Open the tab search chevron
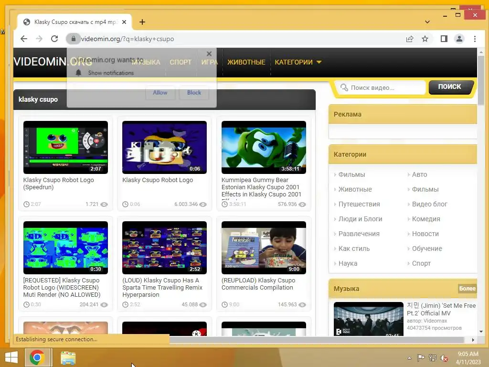This screenshot has height=367, width=489. click(x=427, y=22)
